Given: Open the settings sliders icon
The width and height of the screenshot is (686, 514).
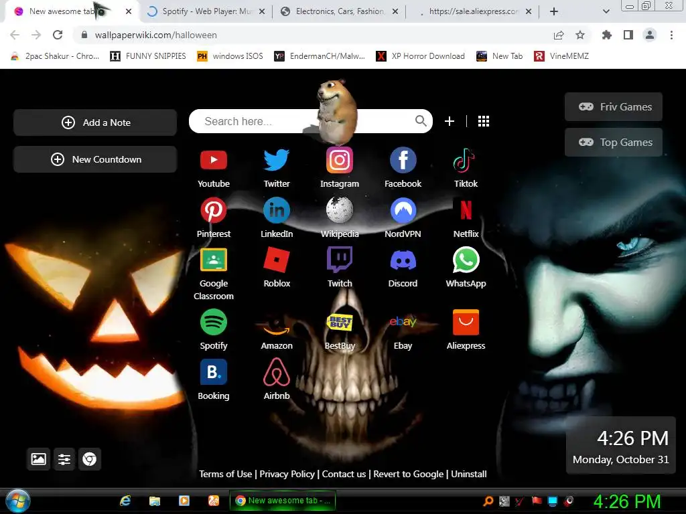Looking at the screenshot, I should 64,459.
